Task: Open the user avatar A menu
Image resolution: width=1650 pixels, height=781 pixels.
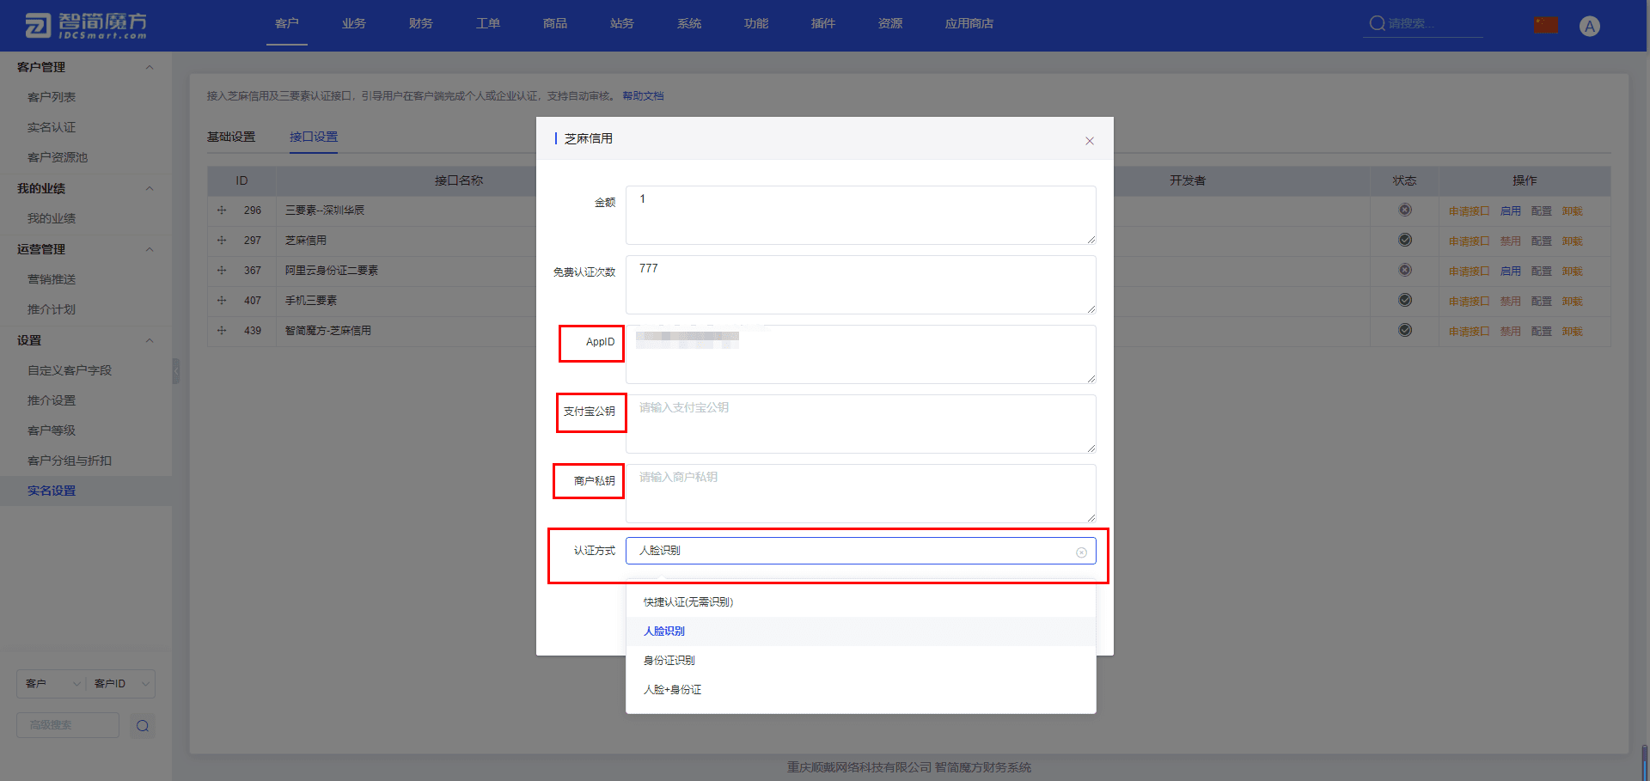Action: tap(1590, 26)
